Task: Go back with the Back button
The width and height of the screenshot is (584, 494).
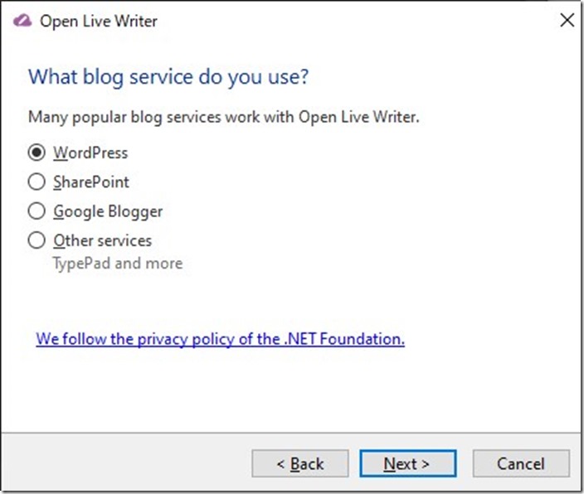Action: [x=300, y=463]
